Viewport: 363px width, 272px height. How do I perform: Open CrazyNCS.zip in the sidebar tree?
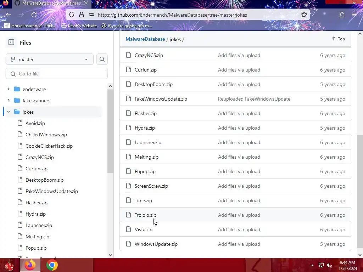click(40, 157)
